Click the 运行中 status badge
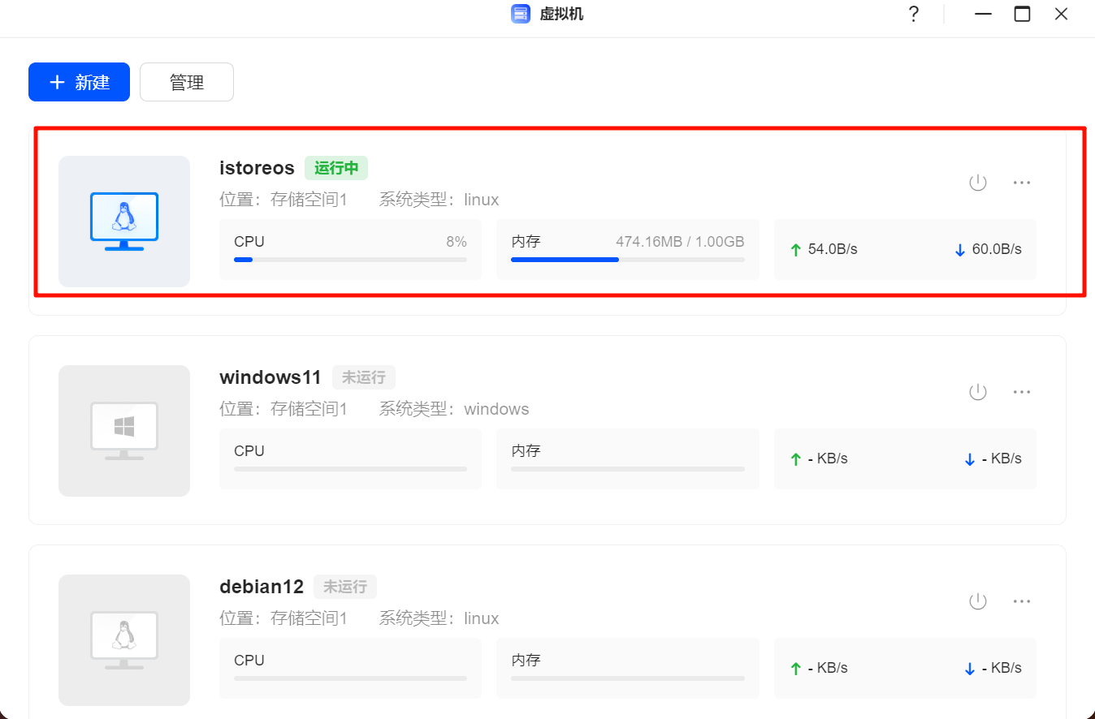 point(336,168)
